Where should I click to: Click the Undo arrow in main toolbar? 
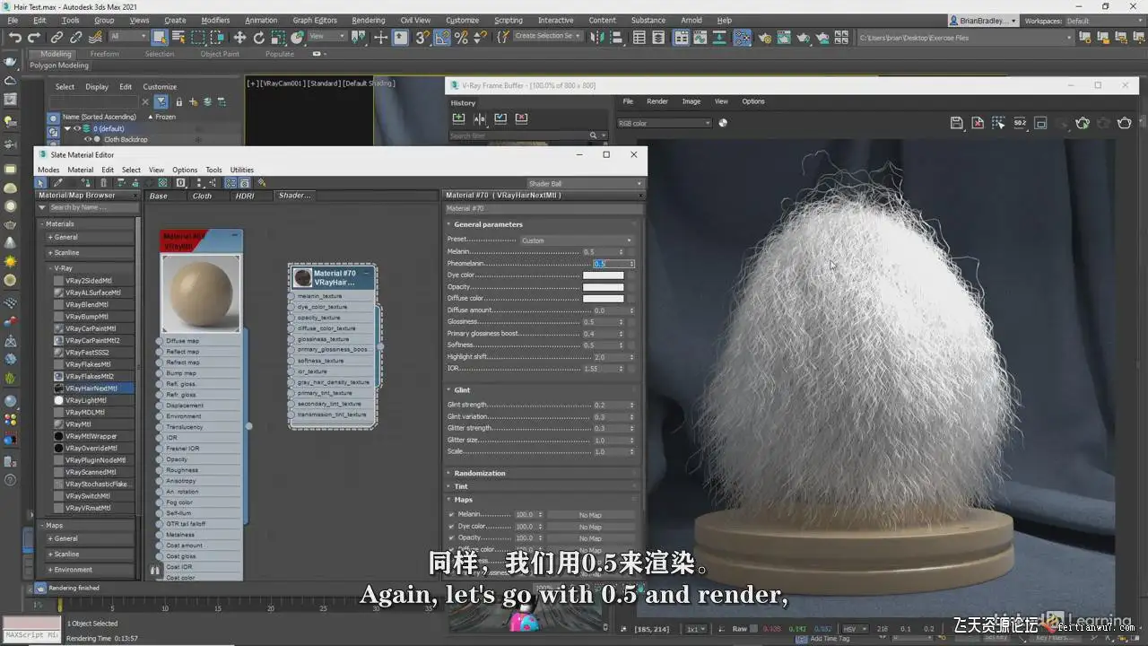(14, 37)
